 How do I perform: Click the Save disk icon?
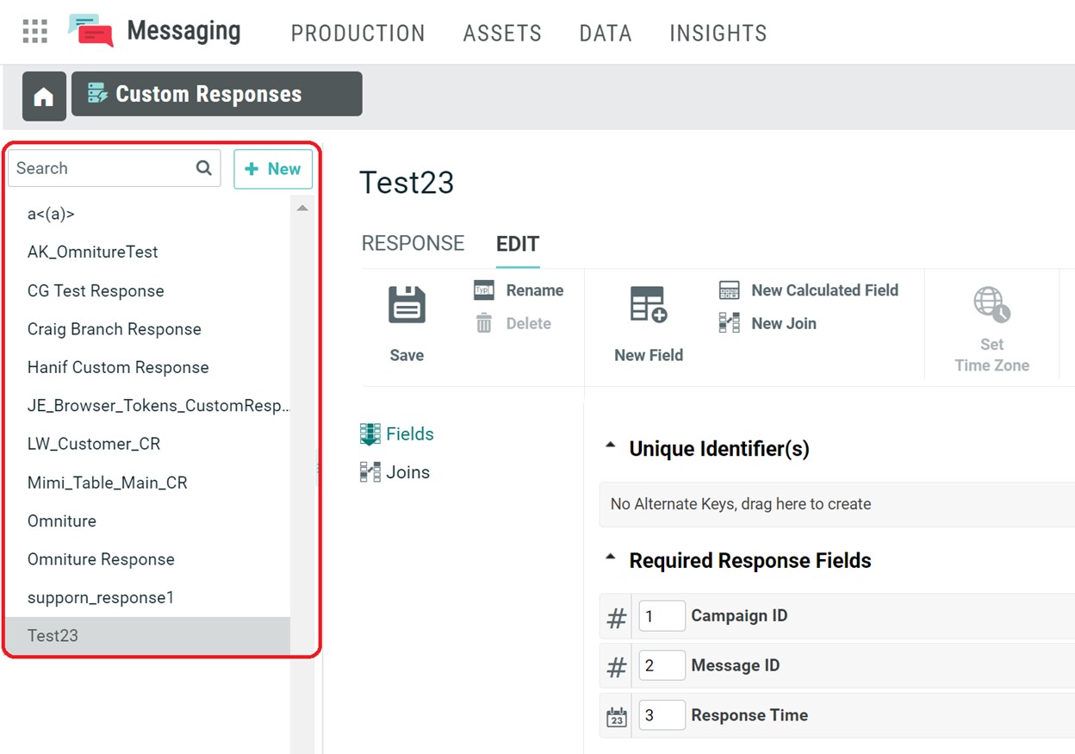(x=407, y=305)
